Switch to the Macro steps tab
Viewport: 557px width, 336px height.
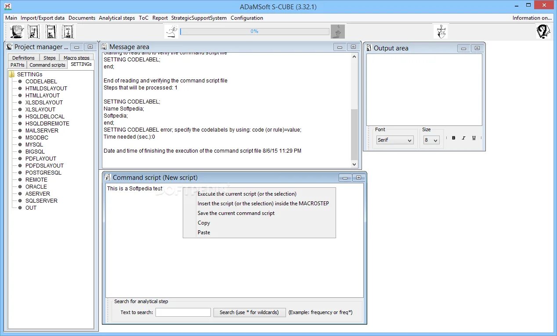tap(76, 57)
